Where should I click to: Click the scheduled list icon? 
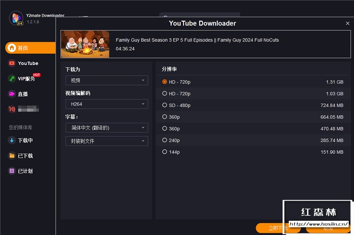[x=12, y=171]
